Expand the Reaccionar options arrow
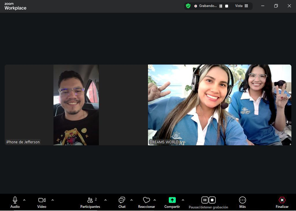This screenshot has width=296, height=211. tap(155, 200)
